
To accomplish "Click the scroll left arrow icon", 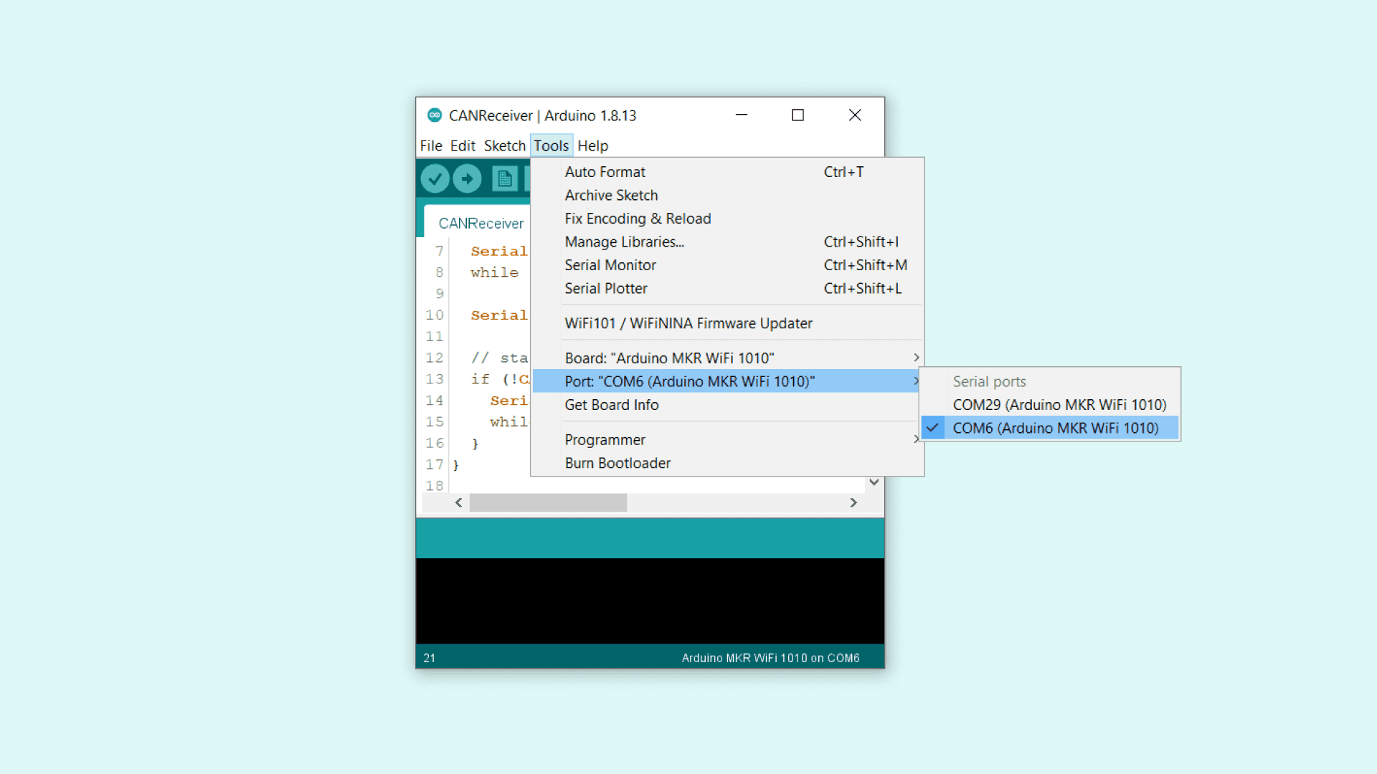I will [x=458, y=503].
